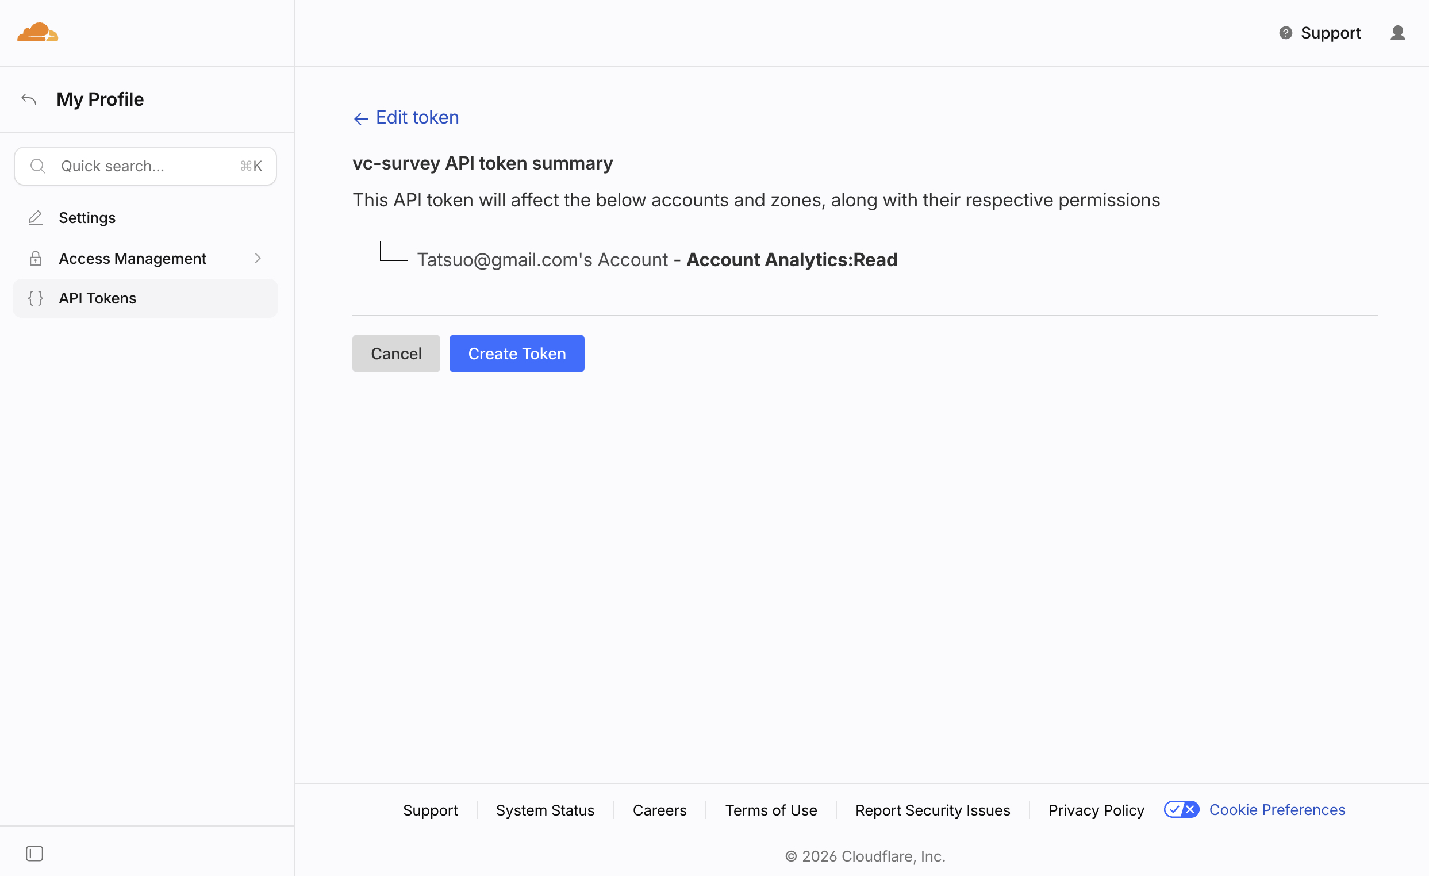The width and height of the screenshot is (1429, 876).
Task: Collapse sidebar using bottom panel icon
Action: point(35,854)
